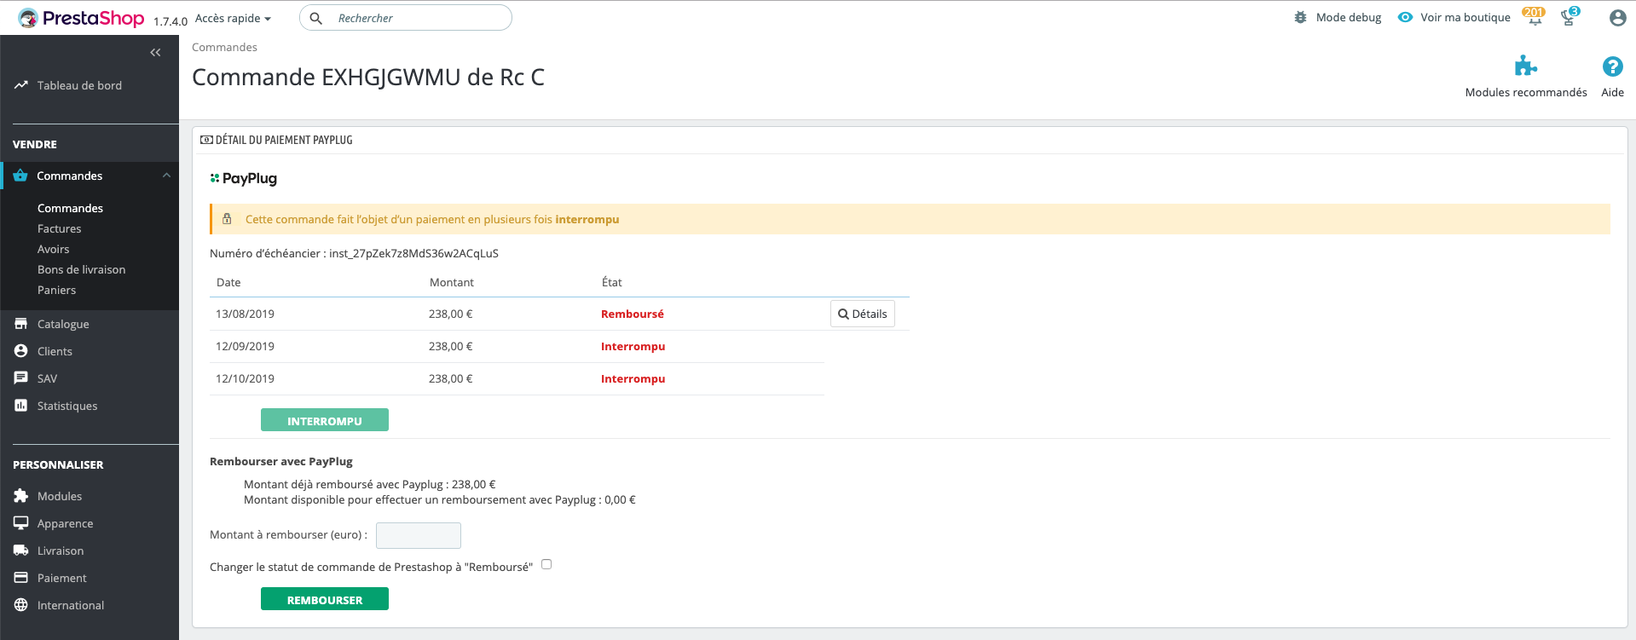This screenshot has width=1636, height=640.
Task: Click the Catalogue store icon
Action: pyautogui.click(x=21, y=324)
